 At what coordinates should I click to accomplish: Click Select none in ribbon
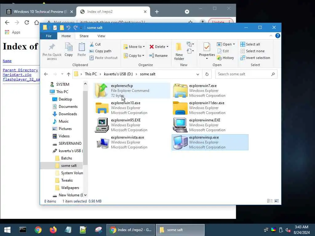pos(253,51)
